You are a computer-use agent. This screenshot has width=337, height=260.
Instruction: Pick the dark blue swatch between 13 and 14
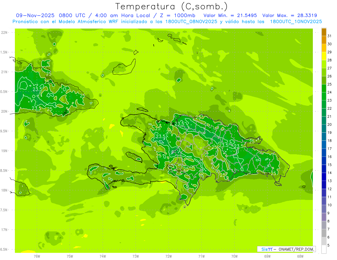pos(324,177)
